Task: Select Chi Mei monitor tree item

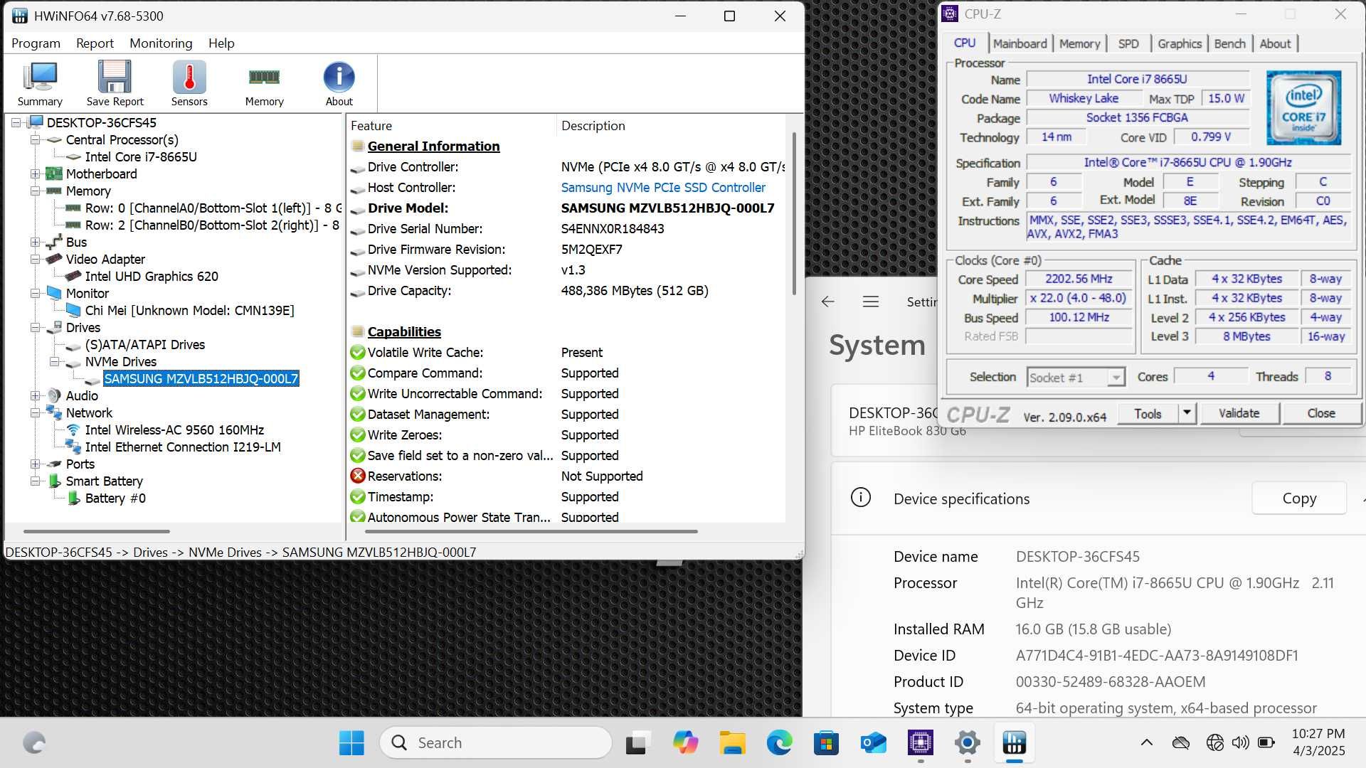Action: click(189, 310)
